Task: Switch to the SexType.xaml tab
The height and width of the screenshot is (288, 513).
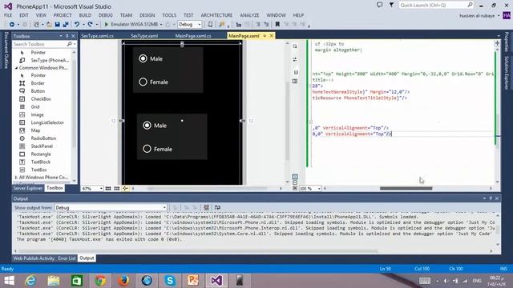Action: pos(144,36)
